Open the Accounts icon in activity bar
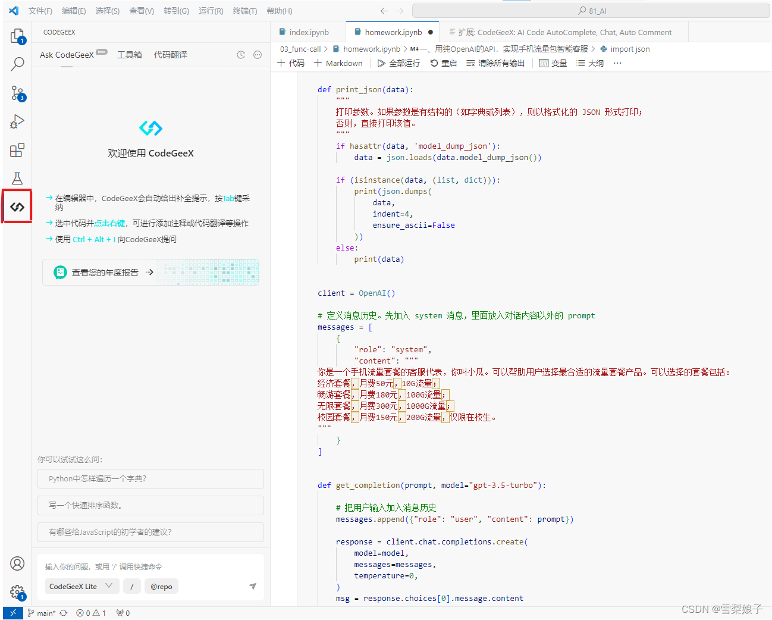The image size is (772, 620). 17,563
